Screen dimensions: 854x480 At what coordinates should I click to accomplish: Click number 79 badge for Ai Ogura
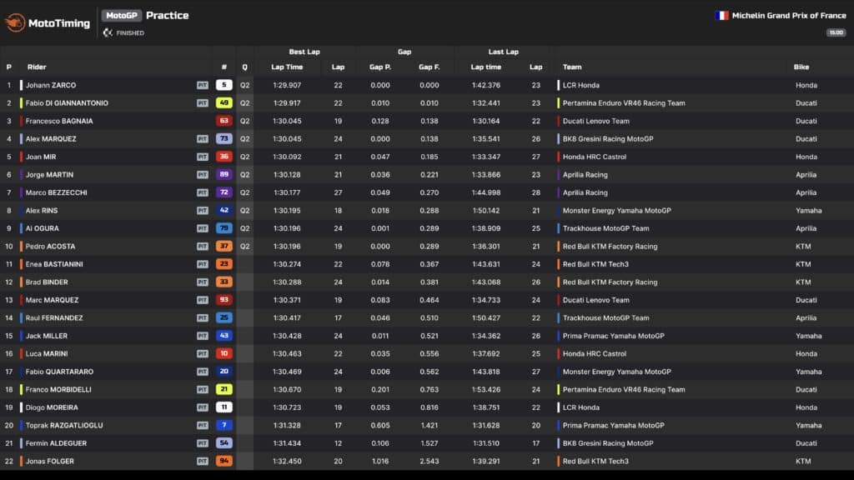[x=224, y=228]
